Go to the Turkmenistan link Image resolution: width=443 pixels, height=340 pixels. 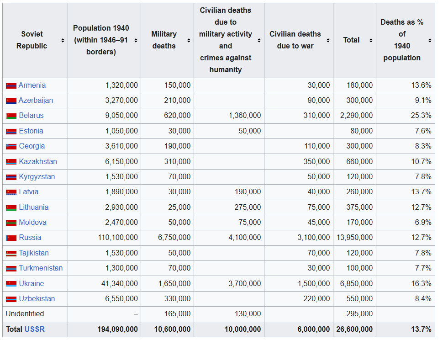click(x=41, y=268)
